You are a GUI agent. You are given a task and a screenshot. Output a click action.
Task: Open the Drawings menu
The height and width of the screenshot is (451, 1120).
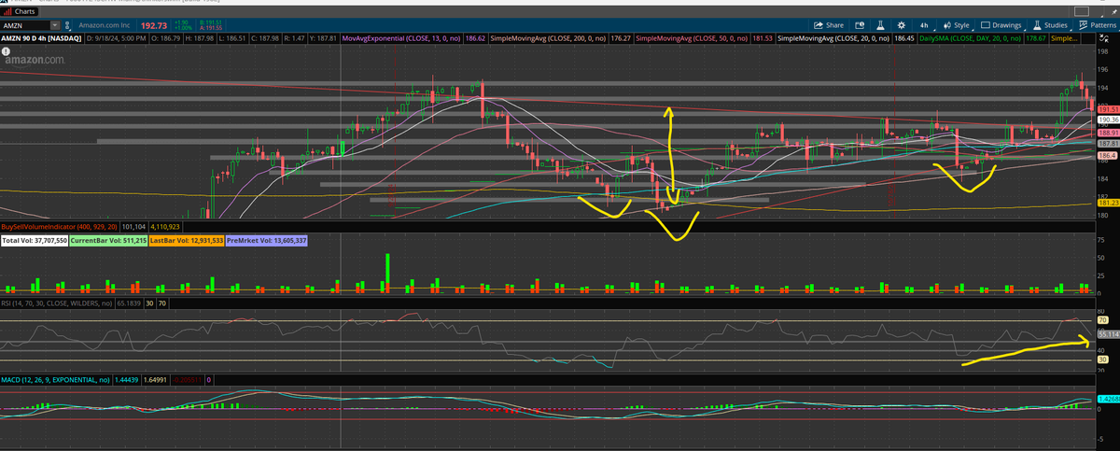(1002, 25)
